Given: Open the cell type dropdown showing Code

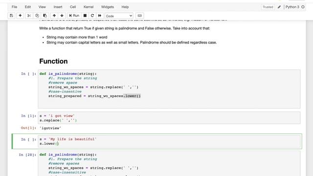Looking at the screenshot, I should point(119,16).
